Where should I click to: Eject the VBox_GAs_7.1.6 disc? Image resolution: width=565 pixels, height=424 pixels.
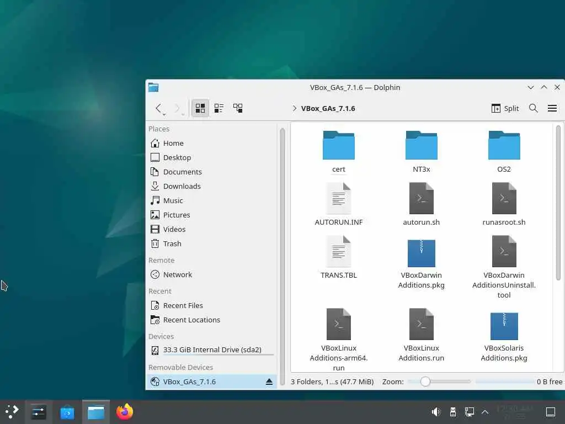269,382
